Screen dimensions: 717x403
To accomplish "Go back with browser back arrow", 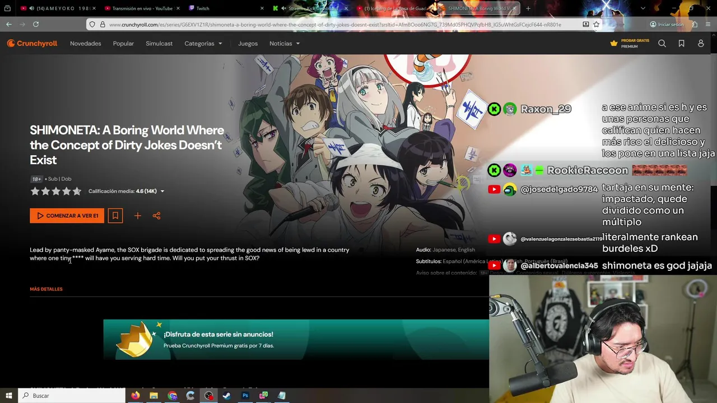I will (9, 24).
